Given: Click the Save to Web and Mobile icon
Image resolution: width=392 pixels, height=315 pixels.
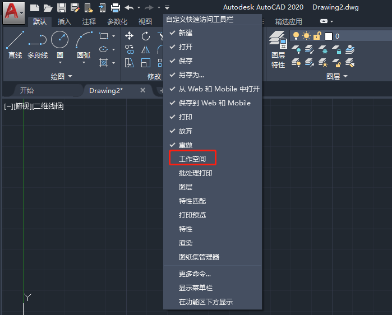Looking at the screenshot, I should pos(102,8).
